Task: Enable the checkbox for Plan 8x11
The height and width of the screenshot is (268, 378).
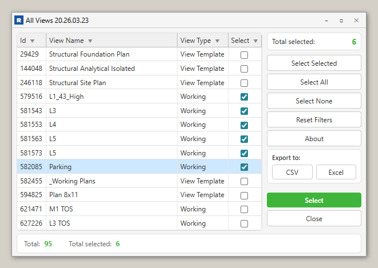Action: (245, 195)
